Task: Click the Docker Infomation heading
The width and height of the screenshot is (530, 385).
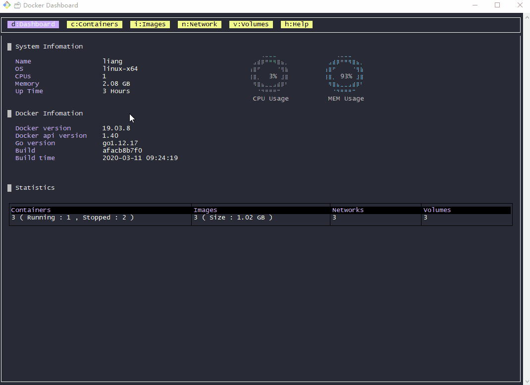Action: 49,113
